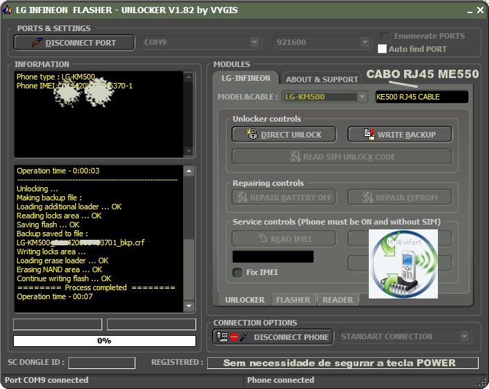The image size is (489, 389).
Task: Click 'Port COM9 connected' status text
Action: (x=46, y=380)
